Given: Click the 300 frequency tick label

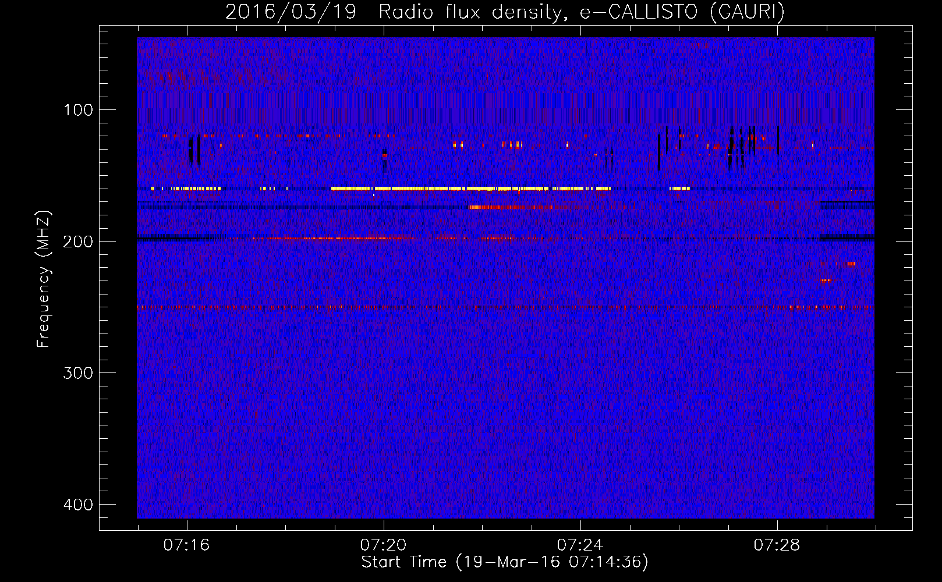Looking at the screenshot, I should point(78,373).
